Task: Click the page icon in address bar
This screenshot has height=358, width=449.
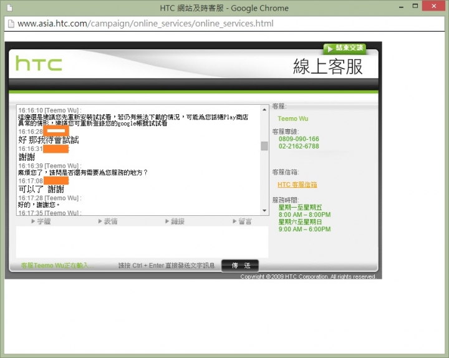Action: pos(11,24)
